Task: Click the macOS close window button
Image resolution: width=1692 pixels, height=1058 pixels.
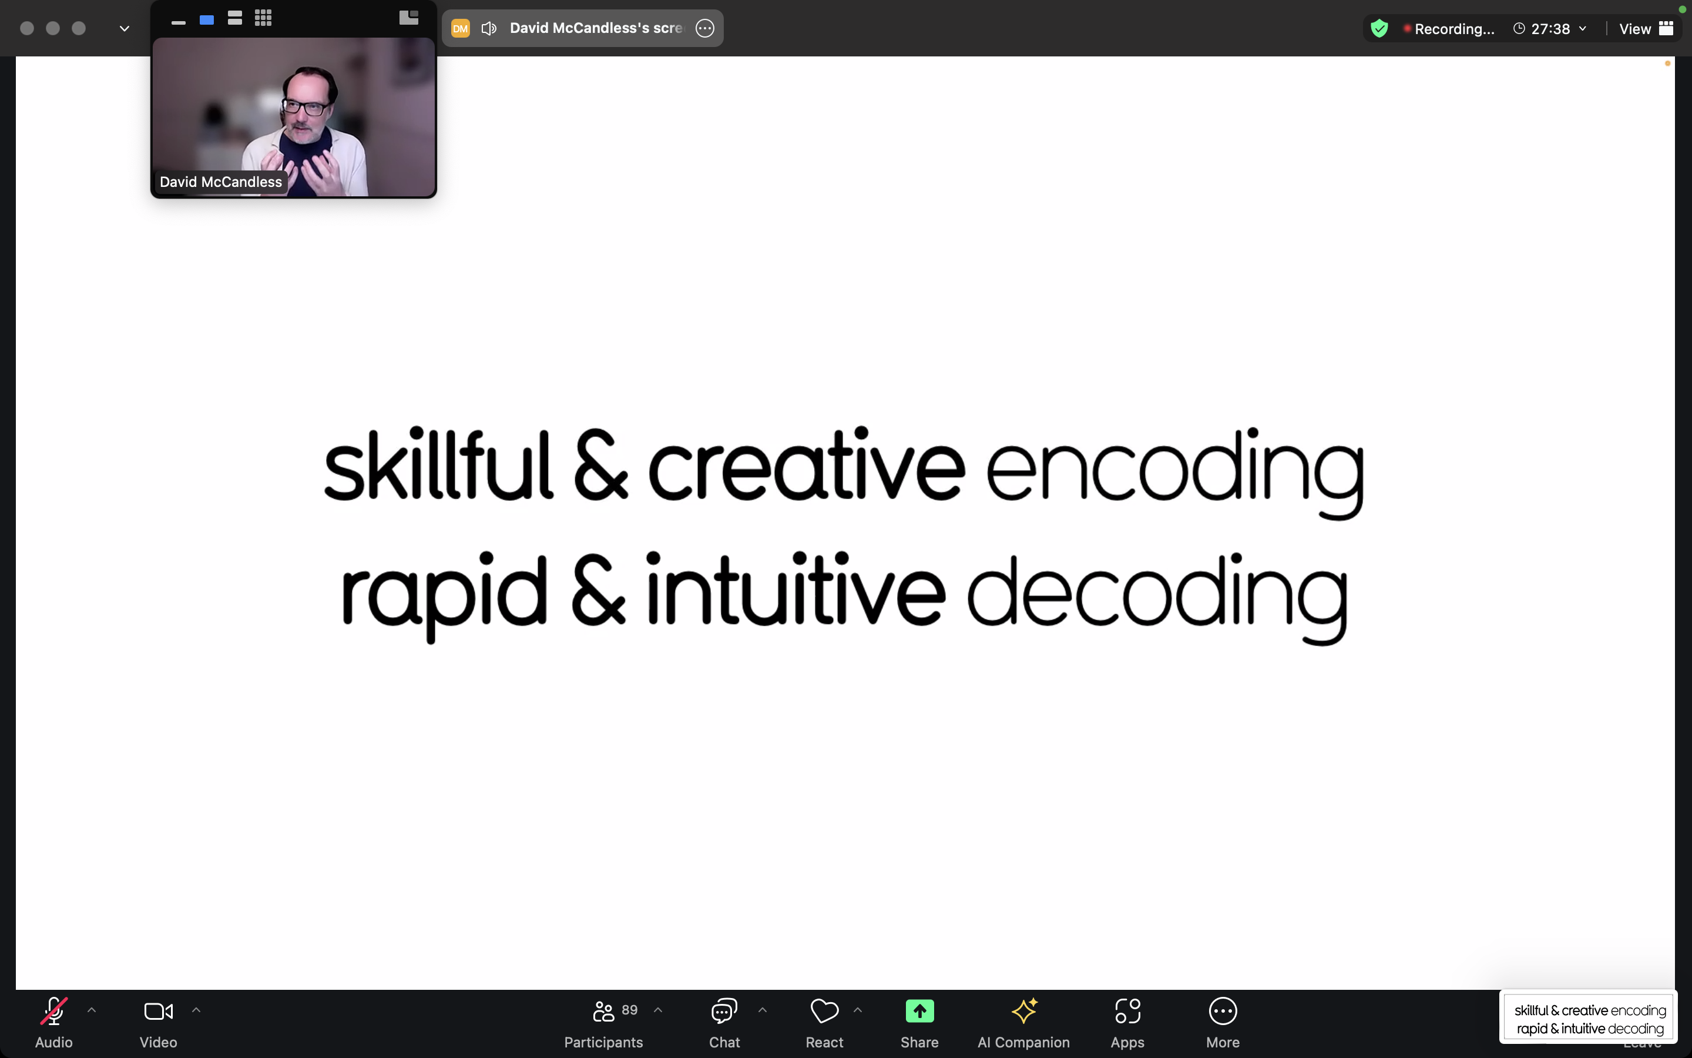Action: click(27, 28)
